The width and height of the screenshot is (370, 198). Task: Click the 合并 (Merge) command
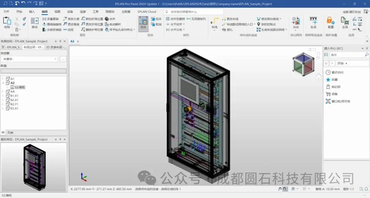[x=110, y=19]
